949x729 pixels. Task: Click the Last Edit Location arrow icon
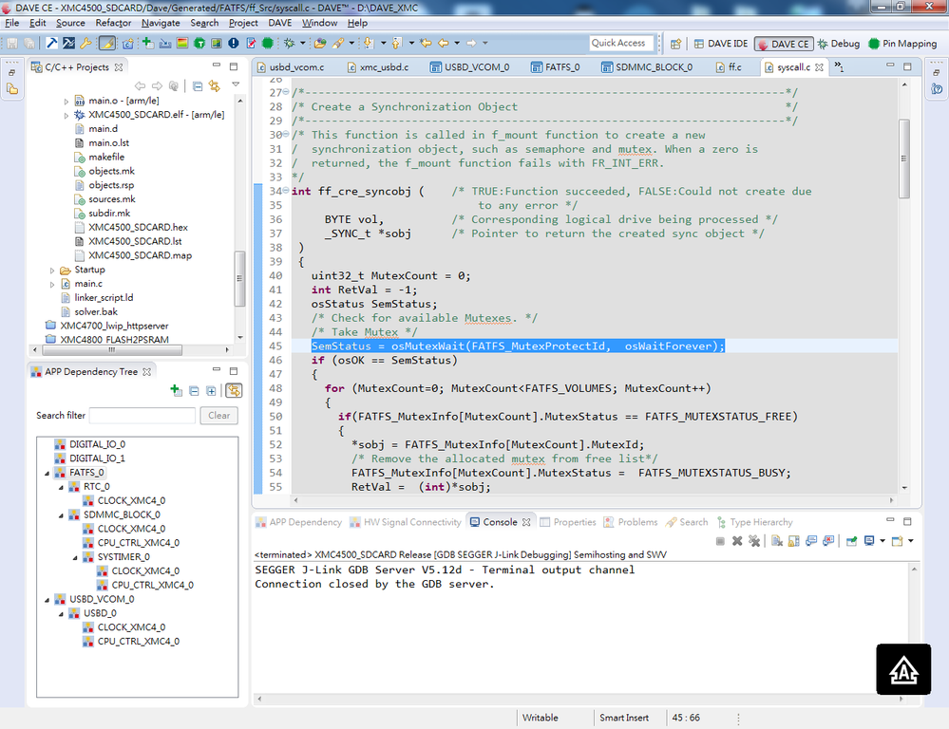pos(427,43)
